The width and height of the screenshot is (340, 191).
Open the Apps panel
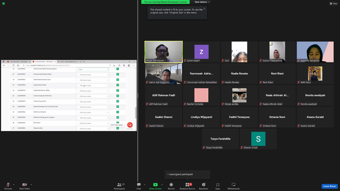pos(218,186)
